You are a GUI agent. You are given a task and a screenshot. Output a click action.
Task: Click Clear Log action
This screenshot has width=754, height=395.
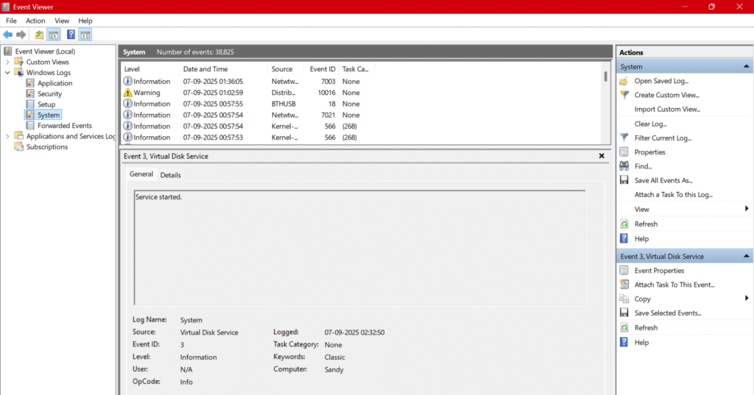pyautogui.click(x=650, y=124)
